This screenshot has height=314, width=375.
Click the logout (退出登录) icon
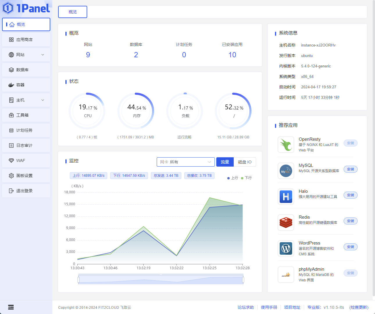click(x=11, y=191)
